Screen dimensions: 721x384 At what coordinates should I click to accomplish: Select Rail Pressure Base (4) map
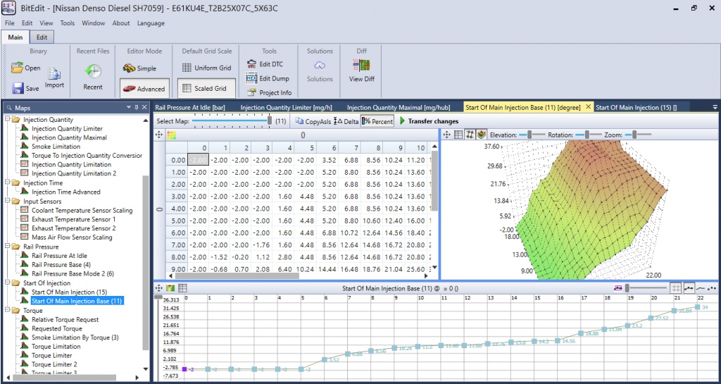pyautogui.click(x=61, y=265)
